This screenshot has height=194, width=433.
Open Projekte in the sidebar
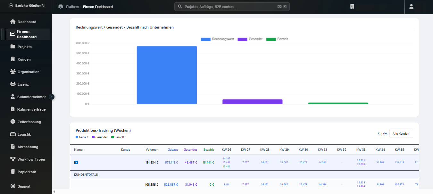[25, 47]
